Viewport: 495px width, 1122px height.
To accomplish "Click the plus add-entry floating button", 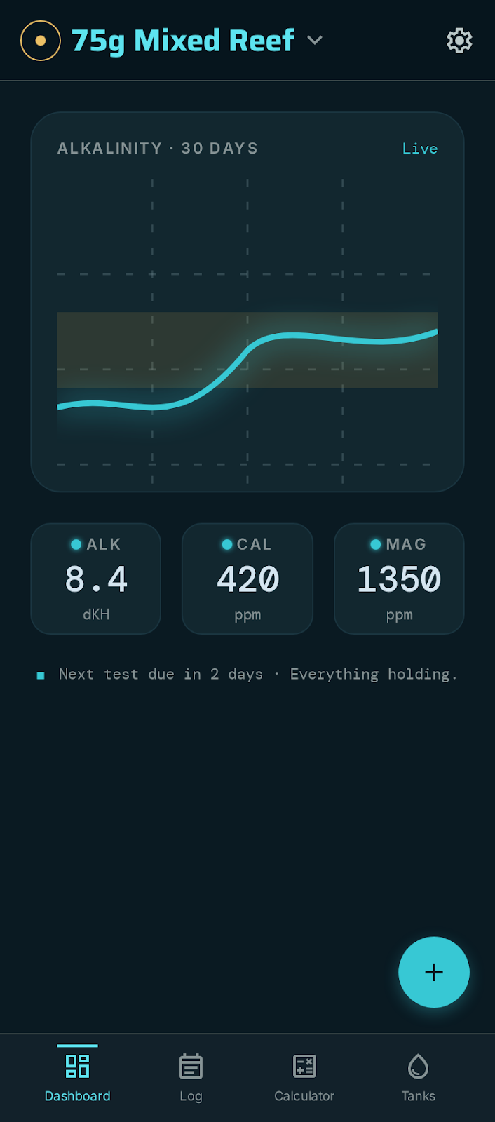I will [x=434, y=972].
